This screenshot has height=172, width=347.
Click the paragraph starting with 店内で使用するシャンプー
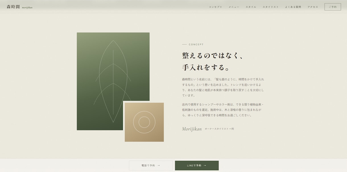click(x=223, y=110)
